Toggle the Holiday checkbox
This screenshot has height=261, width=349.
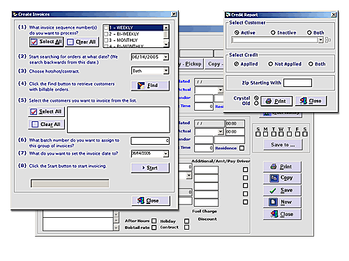pyautogui.click(x=186, y=221)
